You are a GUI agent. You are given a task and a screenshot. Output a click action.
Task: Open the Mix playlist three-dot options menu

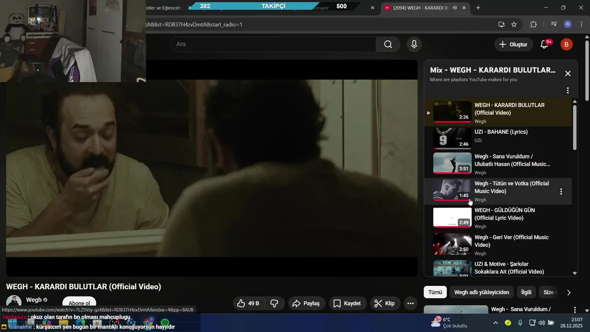(x=568, y=90)
